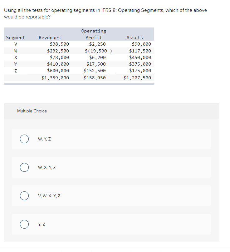
Task: Select the radio button for answer Y, Z
Action: coord(24,224)
